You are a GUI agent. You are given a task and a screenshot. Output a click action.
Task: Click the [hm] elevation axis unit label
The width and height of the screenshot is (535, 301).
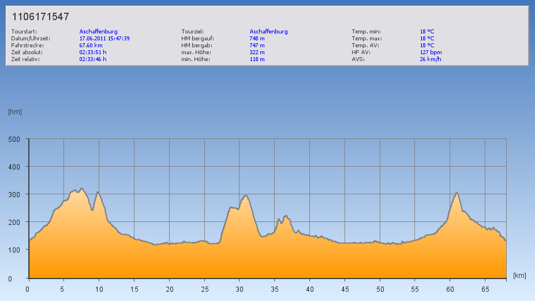(15, 111)
